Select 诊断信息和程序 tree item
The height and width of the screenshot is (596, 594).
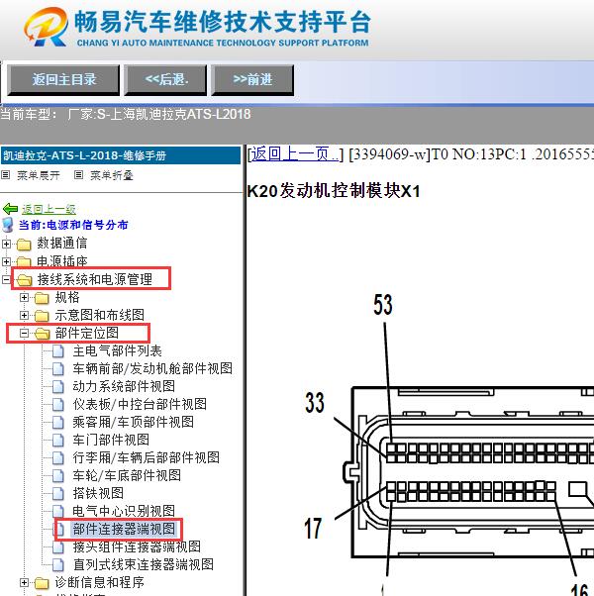coord(100,582)
